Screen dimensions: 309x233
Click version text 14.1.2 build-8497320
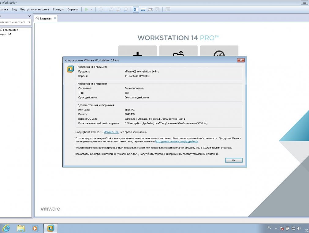(137, 76)
